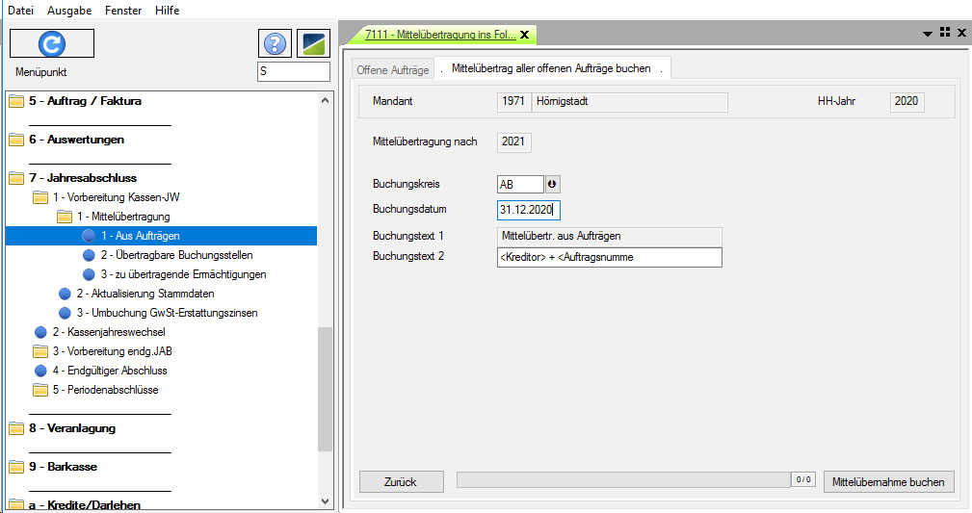
Task: Open the Datei menu
Action: 21,10
